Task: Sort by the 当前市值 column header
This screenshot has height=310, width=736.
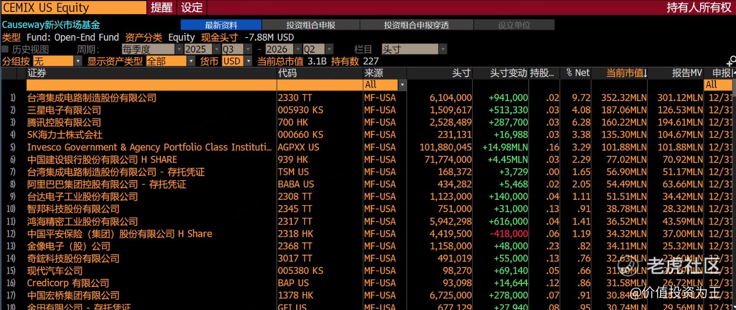Action: [x=626, y=73]
